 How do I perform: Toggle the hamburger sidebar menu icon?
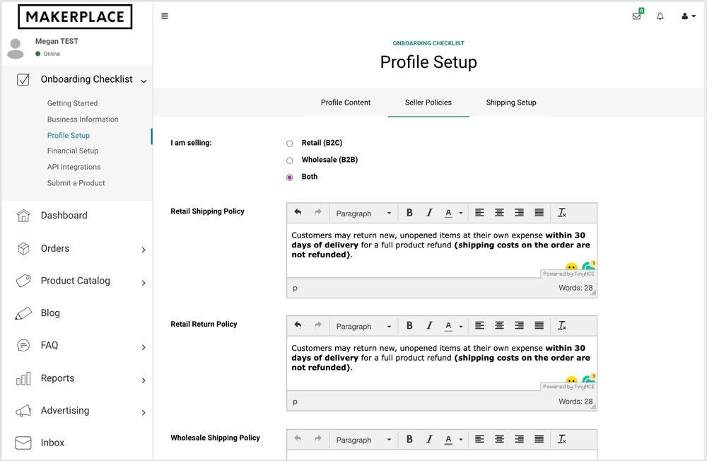[x=165, y=16]
